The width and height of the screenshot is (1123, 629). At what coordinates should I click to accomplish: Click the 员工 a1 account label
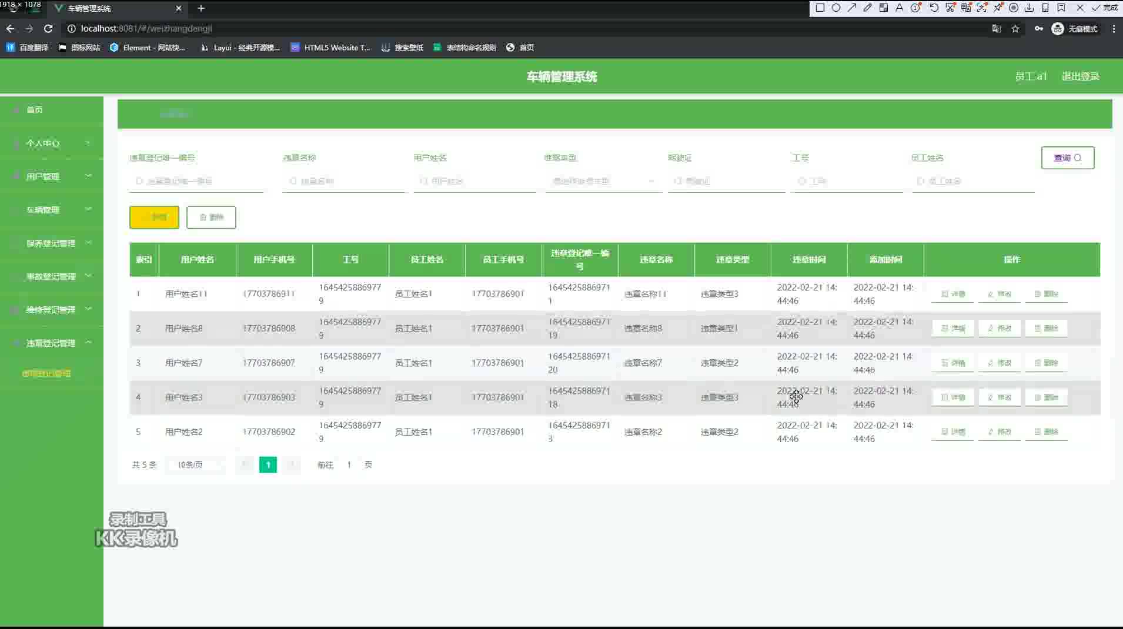coord(1031,76)
